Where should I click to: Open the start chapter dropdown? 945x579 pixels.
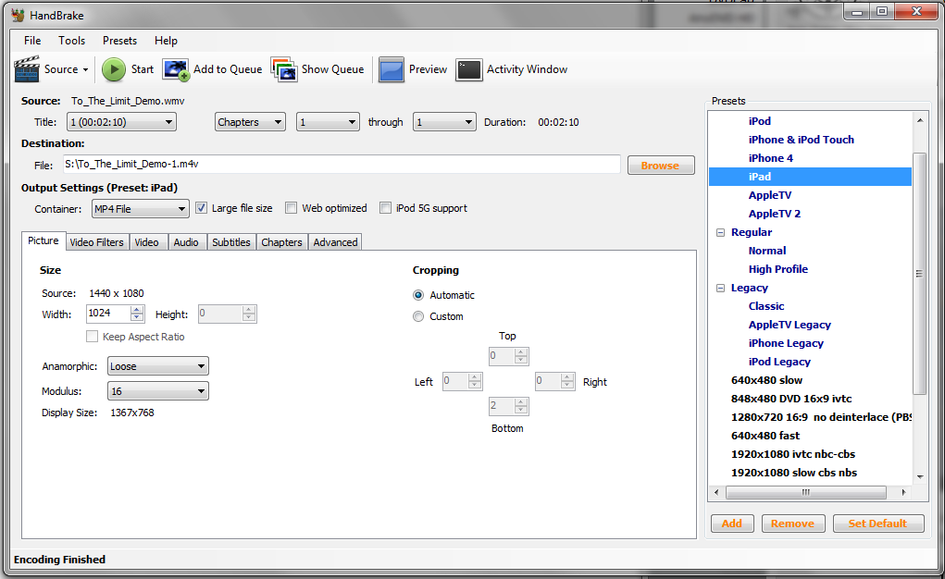tap(328, 122)
